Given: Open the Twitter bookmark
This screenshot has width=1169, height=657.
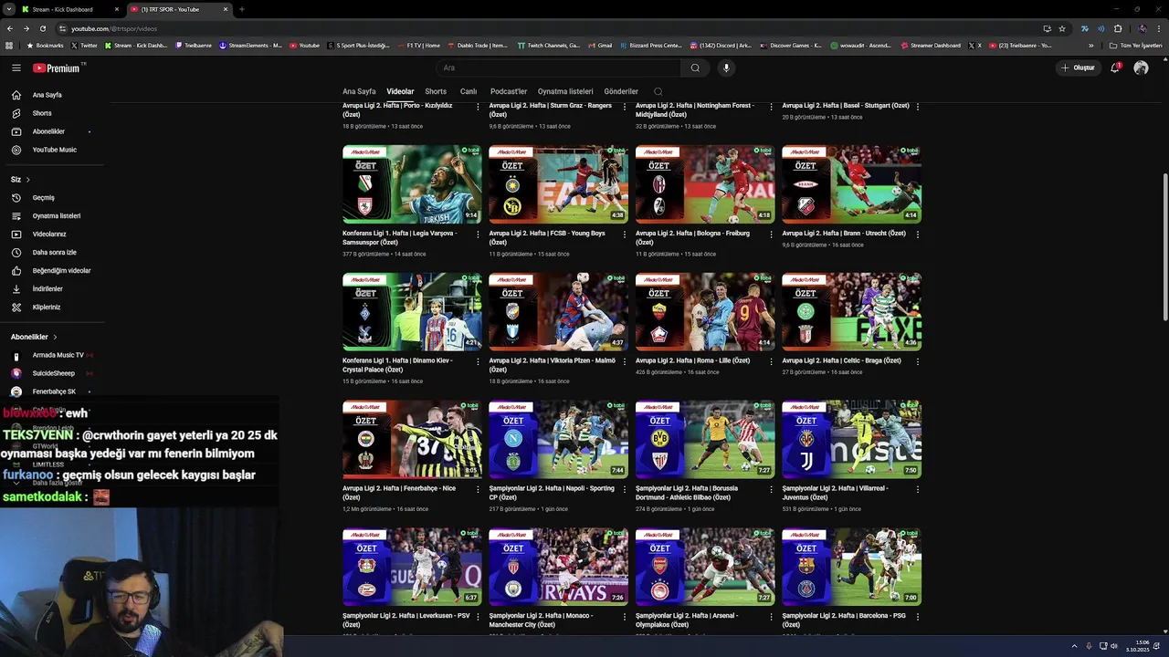Looking at the screenshot, I should pyautogui.click(x=84, y=46).
